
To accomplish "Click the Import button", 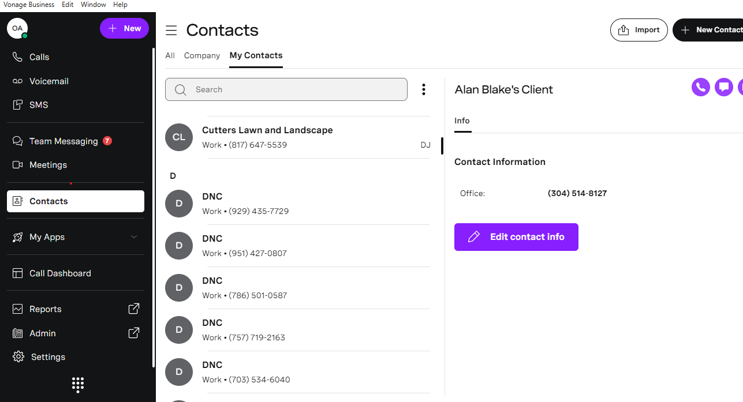I will click(639, 30).
